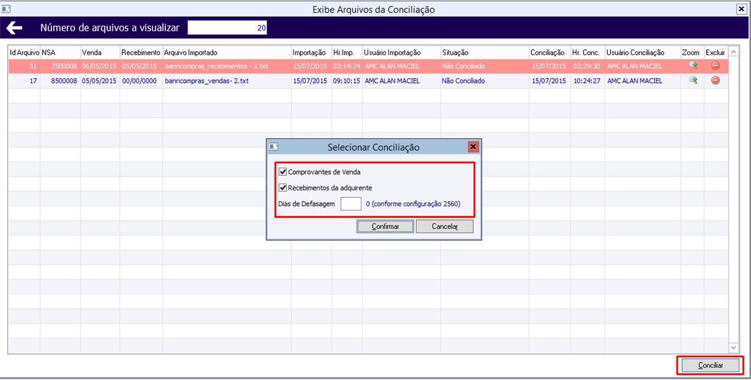Delete the file with Id Arquivo 17
Screen dimensions: 751x380
tap(715, 80)
